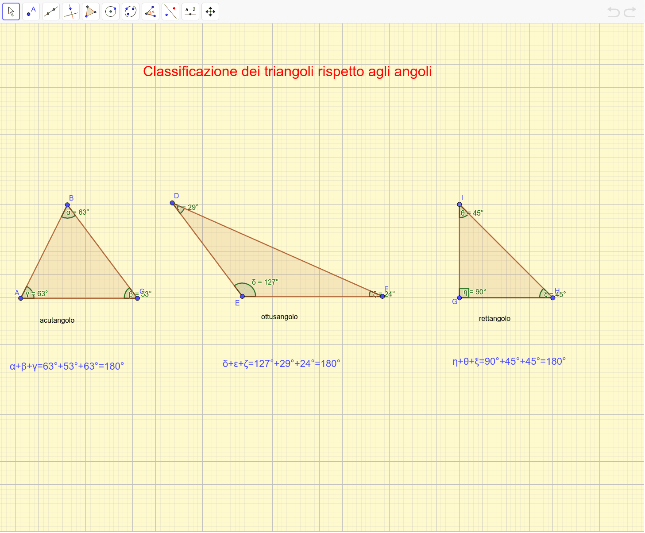This screenshot has height=533, width=645.
Task: Pick the Reflect about line tool
Action: click(170, 12)
